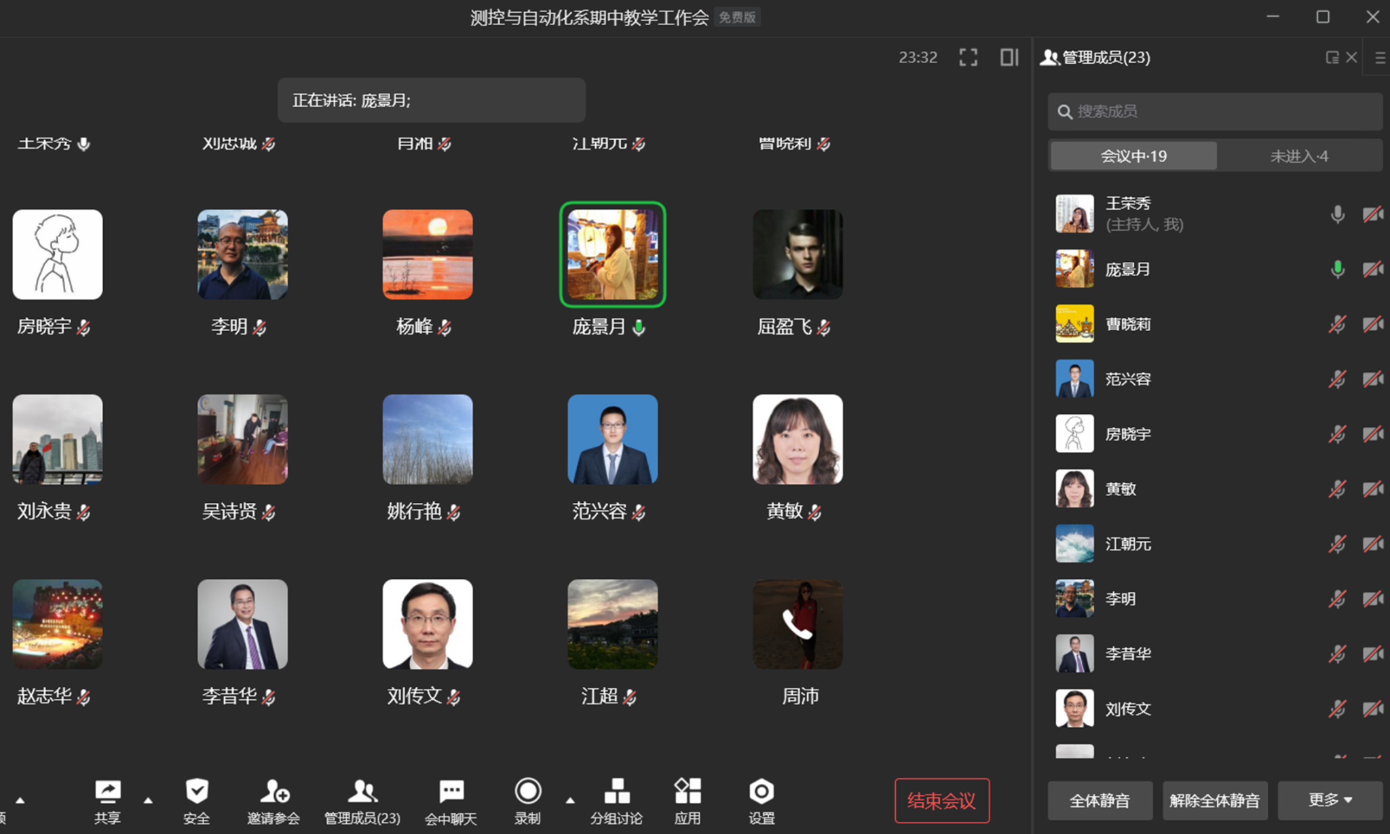Image resolution: width=1390 pixels, height=834 pixels.
Task: Expand the arrow next to Share
Action: (x=148, y=801)
